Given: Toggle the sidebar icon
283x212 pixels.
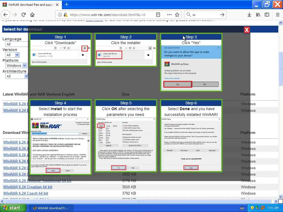Looking at the screenshot, I should [x=267, y=15].
